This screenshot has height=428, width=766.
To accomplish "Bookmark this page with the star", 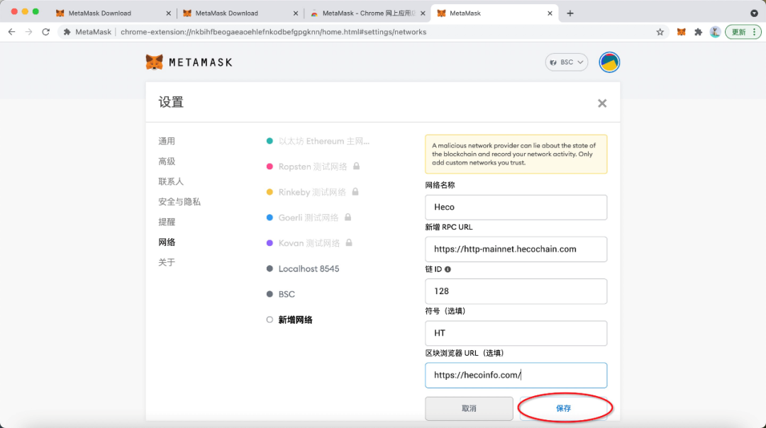I will point(660,32).
